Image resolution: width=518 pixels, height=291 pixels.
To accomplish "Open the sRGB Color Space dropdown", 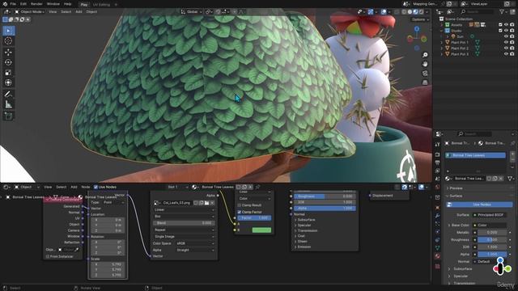I will [194, 243].
